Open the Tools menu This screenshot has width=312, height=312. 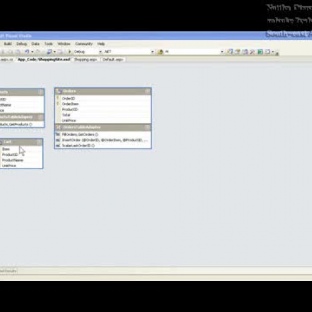[x=49, y=44]
